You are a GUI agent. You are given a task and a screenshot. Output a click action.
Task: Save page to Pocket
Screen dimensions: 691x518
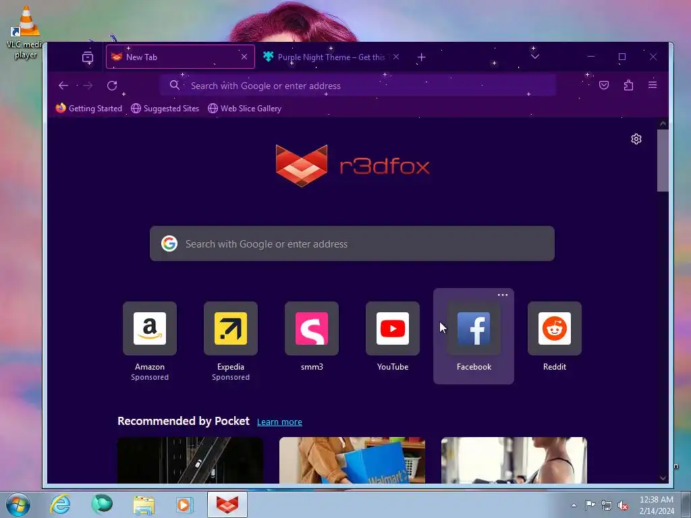coord(604,85)
